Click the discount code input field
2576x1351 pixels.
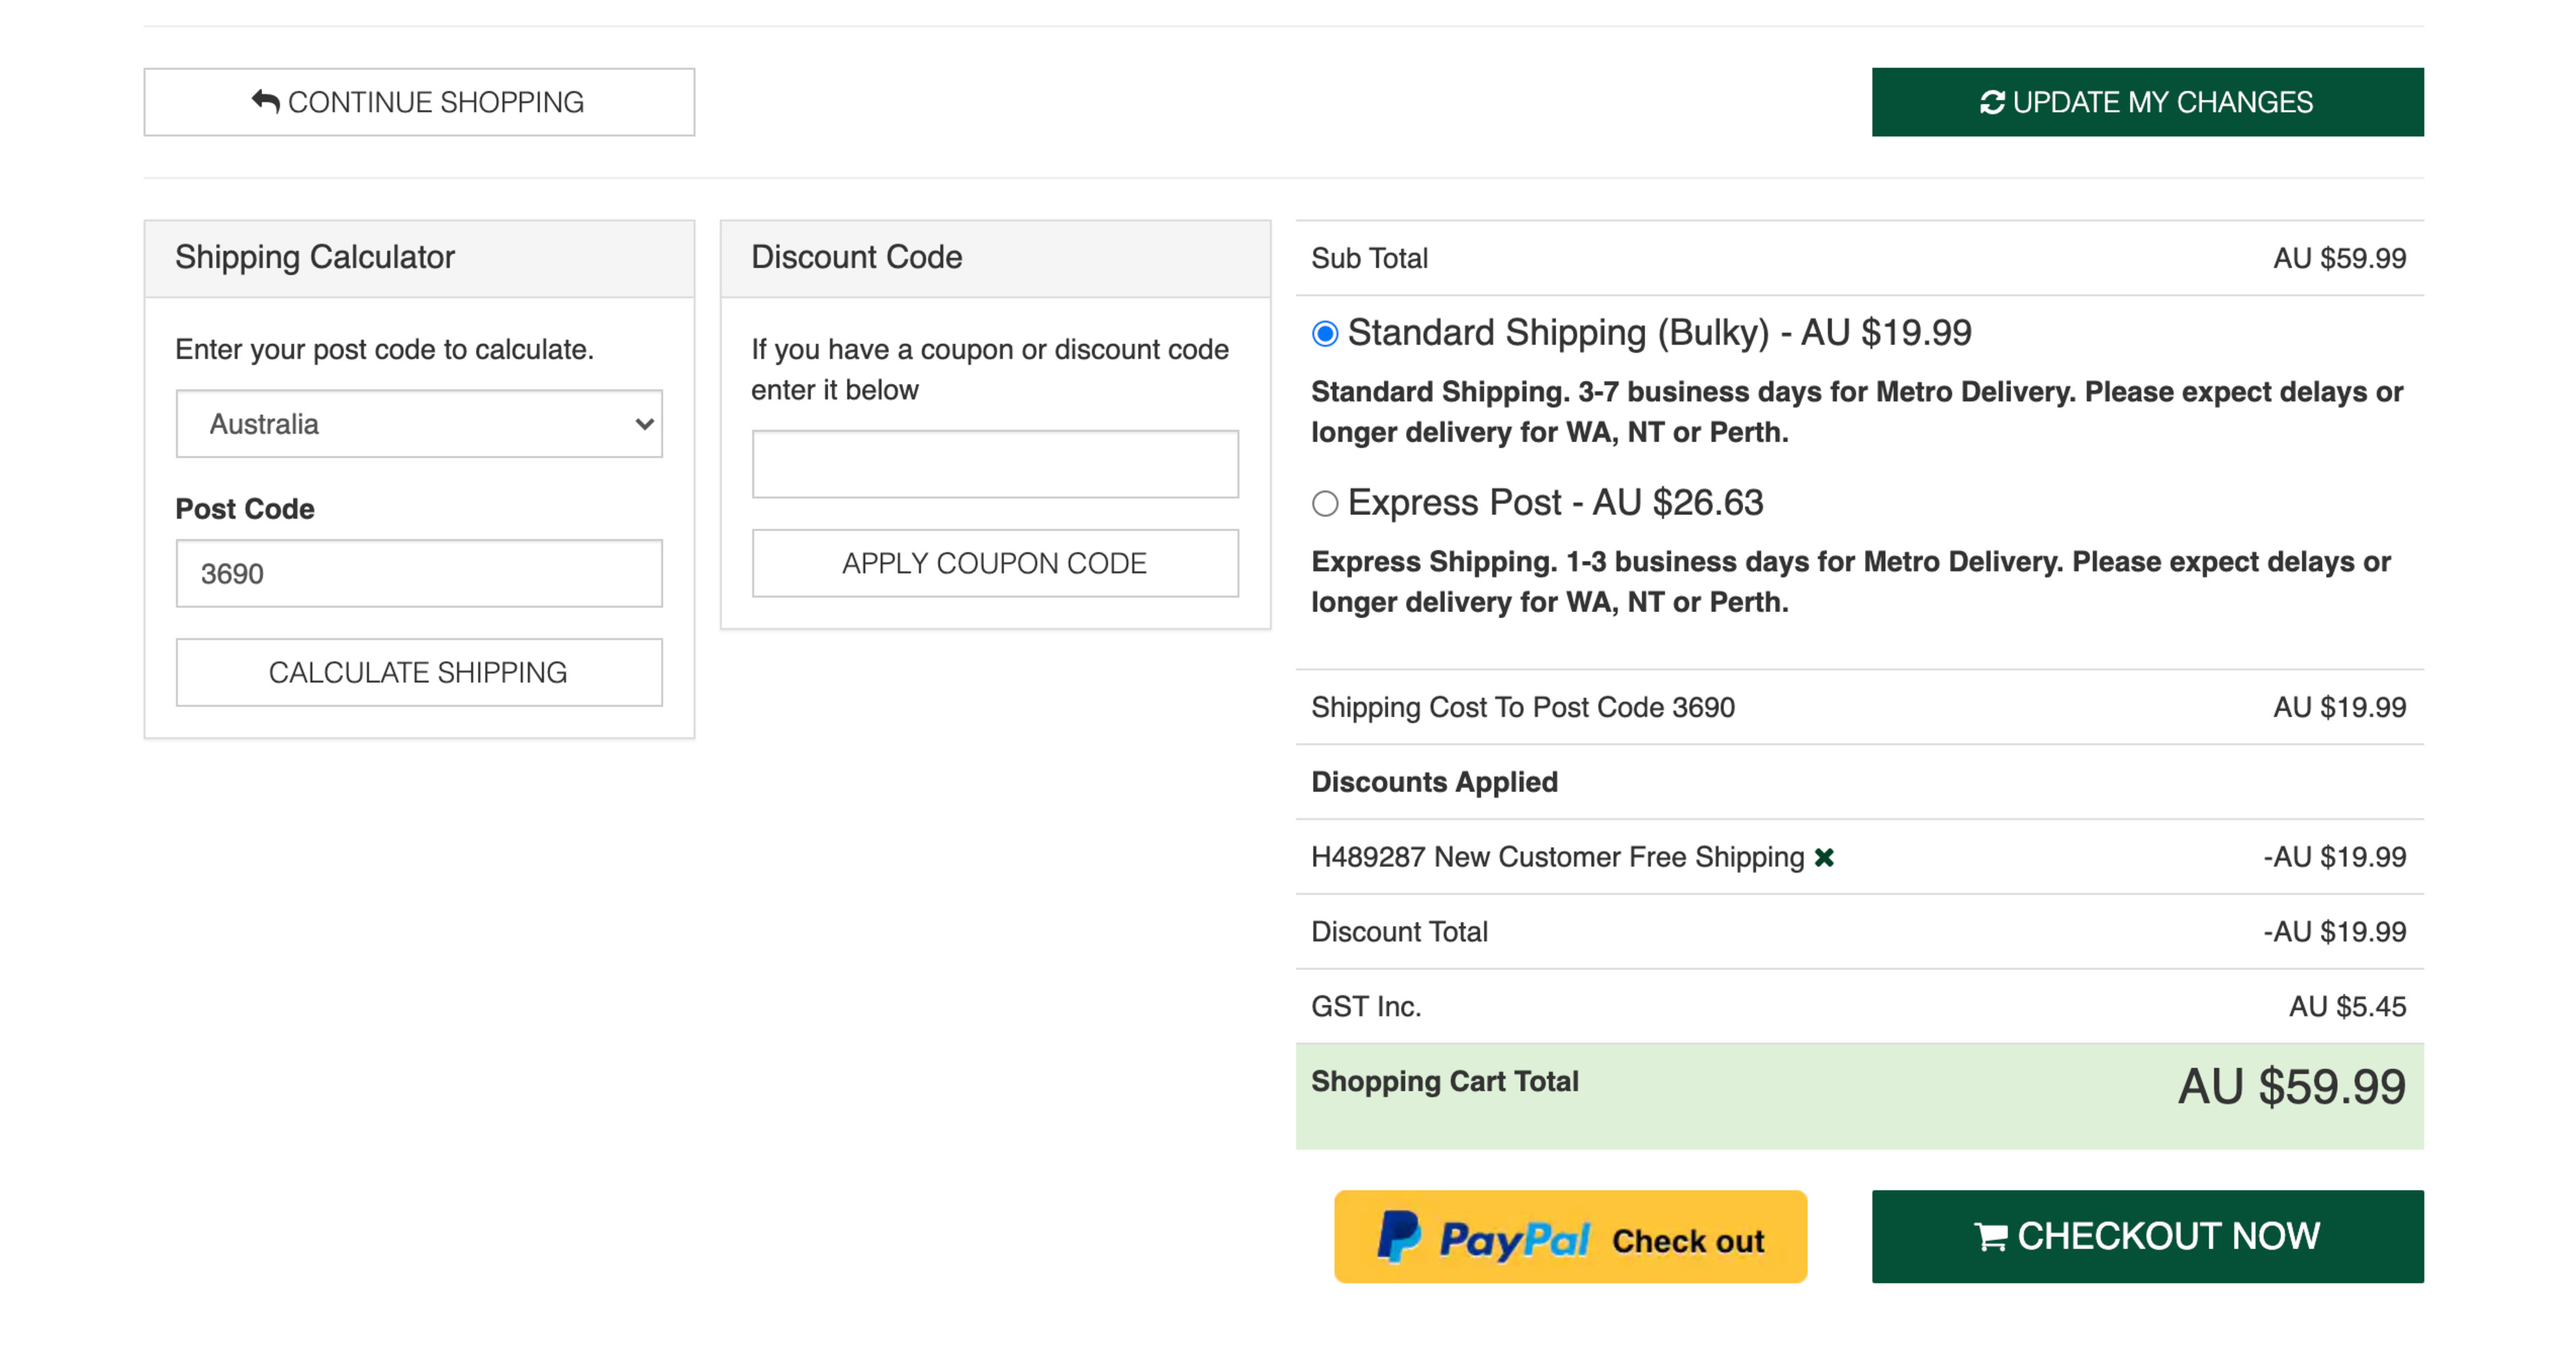coord(995,464)
